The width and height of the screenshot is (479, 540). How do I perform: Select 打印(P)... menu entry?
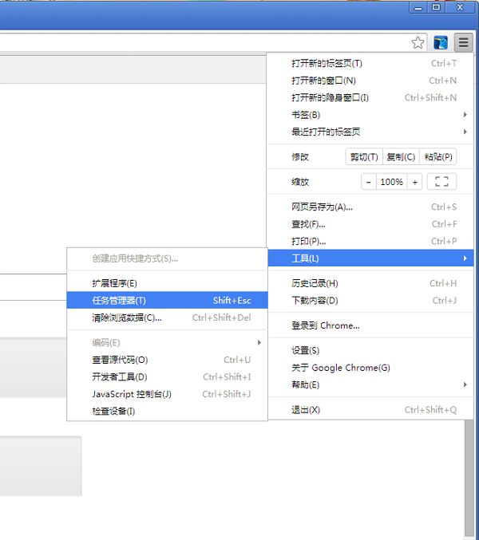click(x=370, y=241)
